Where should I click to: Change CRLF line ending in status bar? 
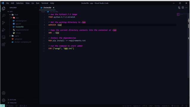(151, 106)
